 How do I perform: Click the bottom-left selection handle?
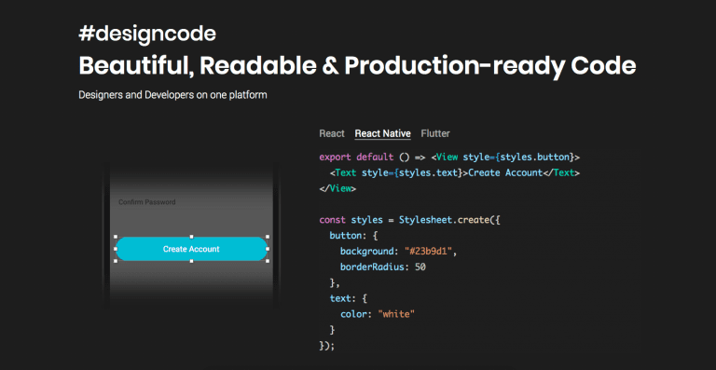coord(116,261)
